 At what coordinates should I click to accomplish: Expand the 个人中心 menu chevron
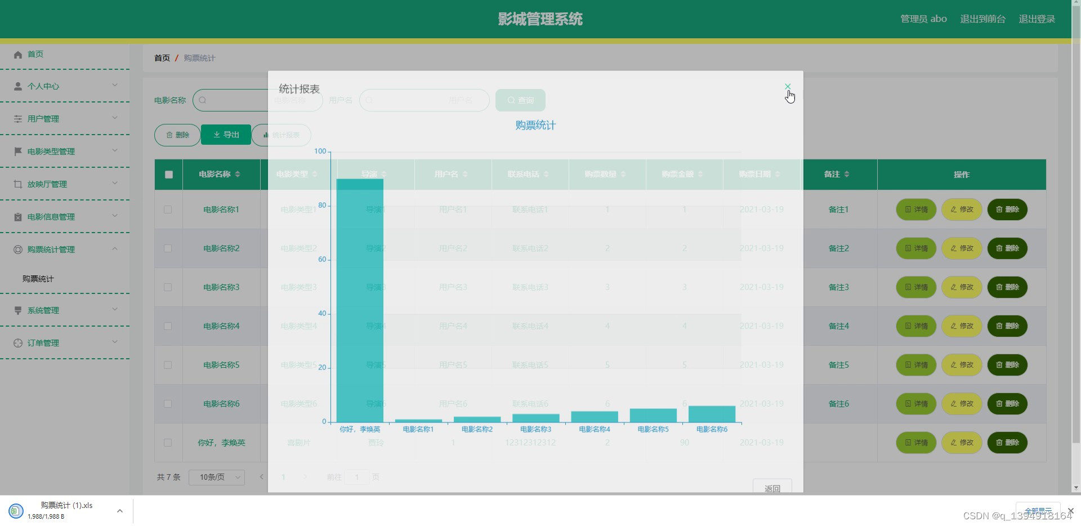point(115,86)
